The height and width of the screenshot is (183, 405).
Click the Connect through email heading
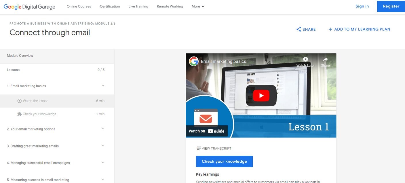point(50,32)
